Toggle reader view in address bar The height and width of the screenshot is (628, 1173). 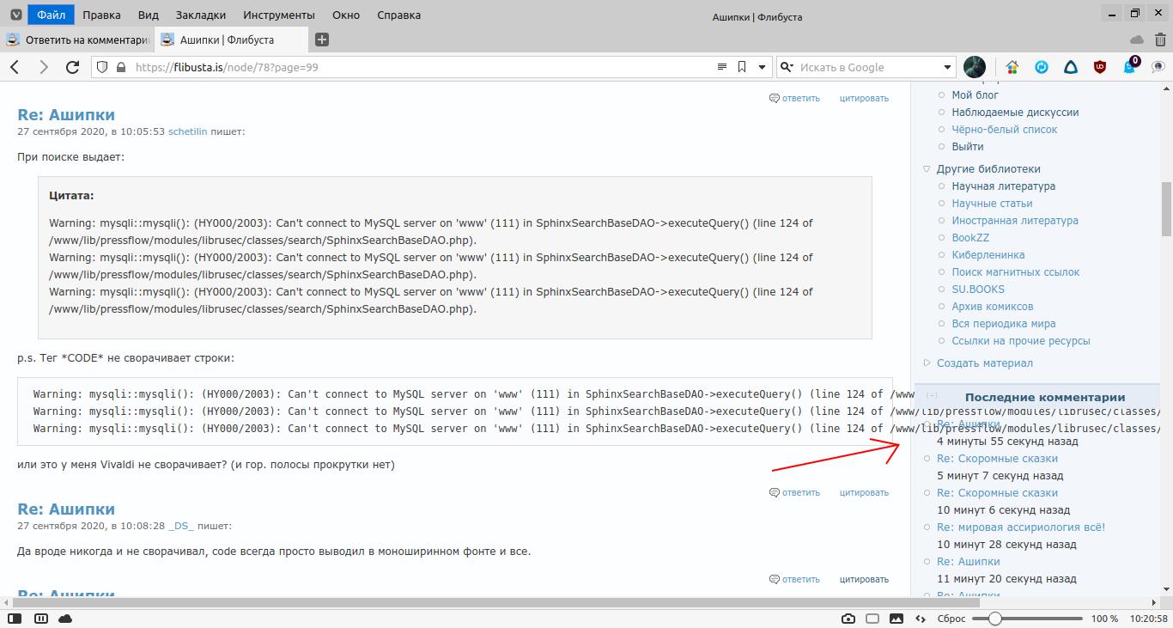coord(722,67)
